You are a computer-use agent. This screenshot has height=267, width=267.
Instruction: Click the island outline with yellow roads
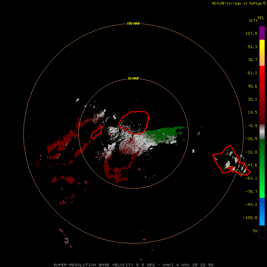tap(231, 161)
